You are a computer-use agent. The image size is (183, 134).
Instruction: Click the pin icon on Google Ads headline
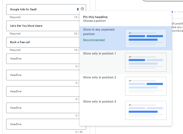[x=78, y=9]
